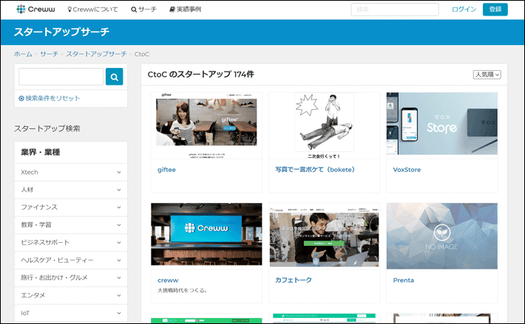Click the 登録 button
Screen dimensions: 525x324
495,10
